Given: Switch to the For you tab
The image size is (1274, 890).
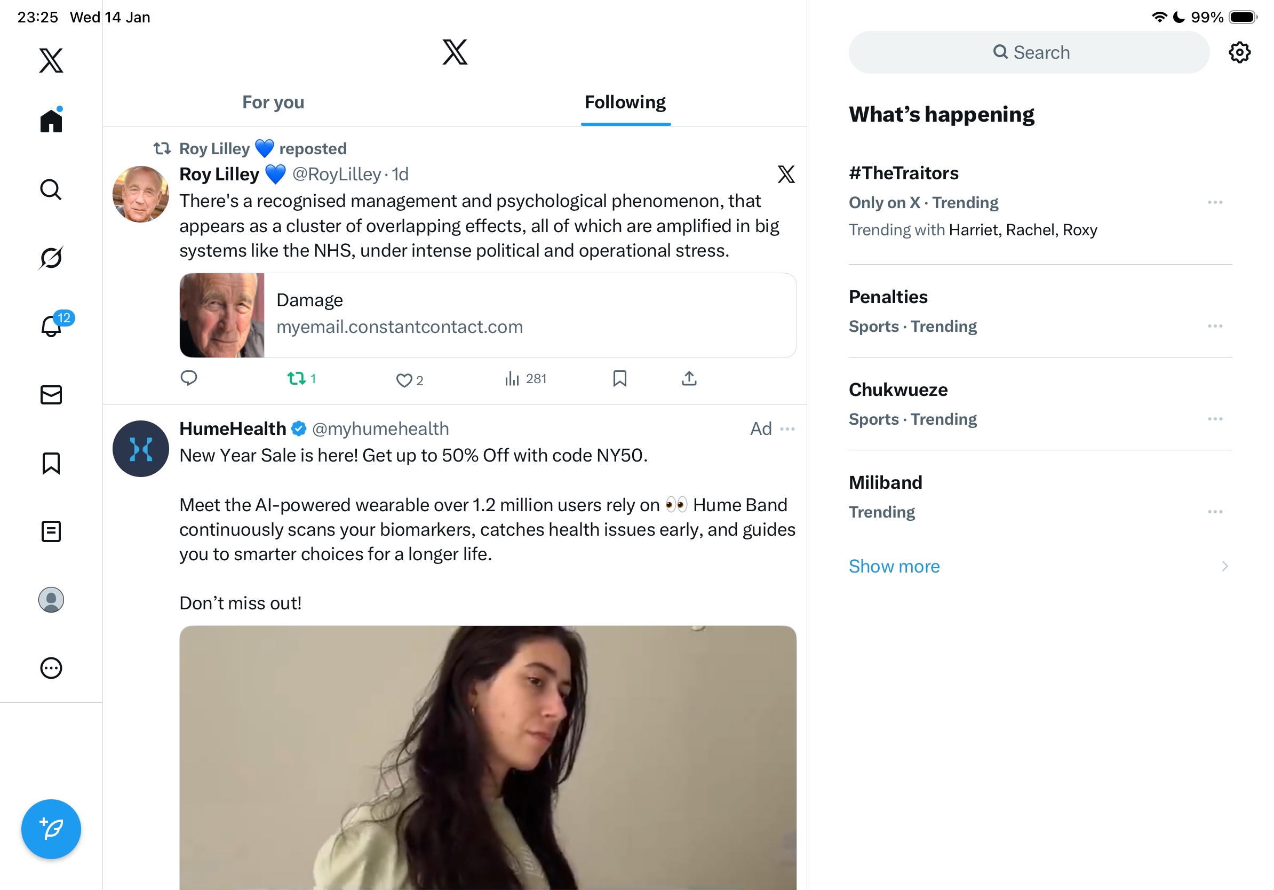Looking at the screenshot, I should coord(273,102).
